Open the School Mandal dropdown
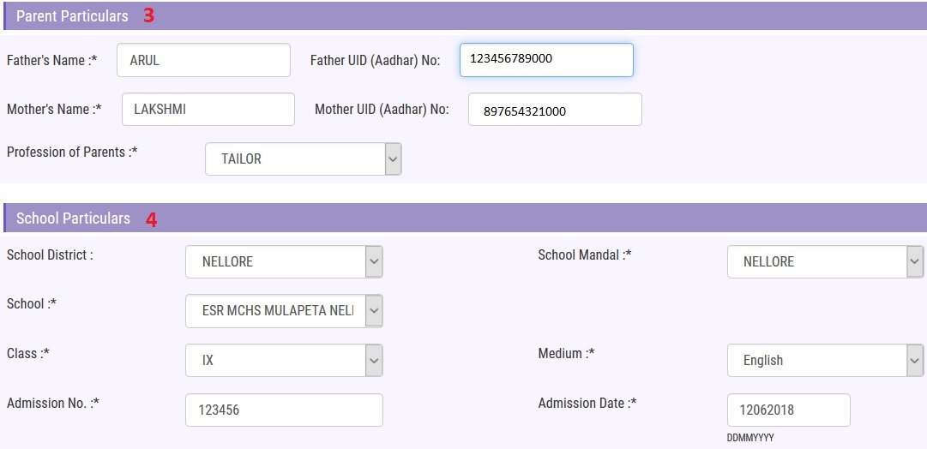The height and width of the screenshot is (449, 927). (x=825, y=261)
